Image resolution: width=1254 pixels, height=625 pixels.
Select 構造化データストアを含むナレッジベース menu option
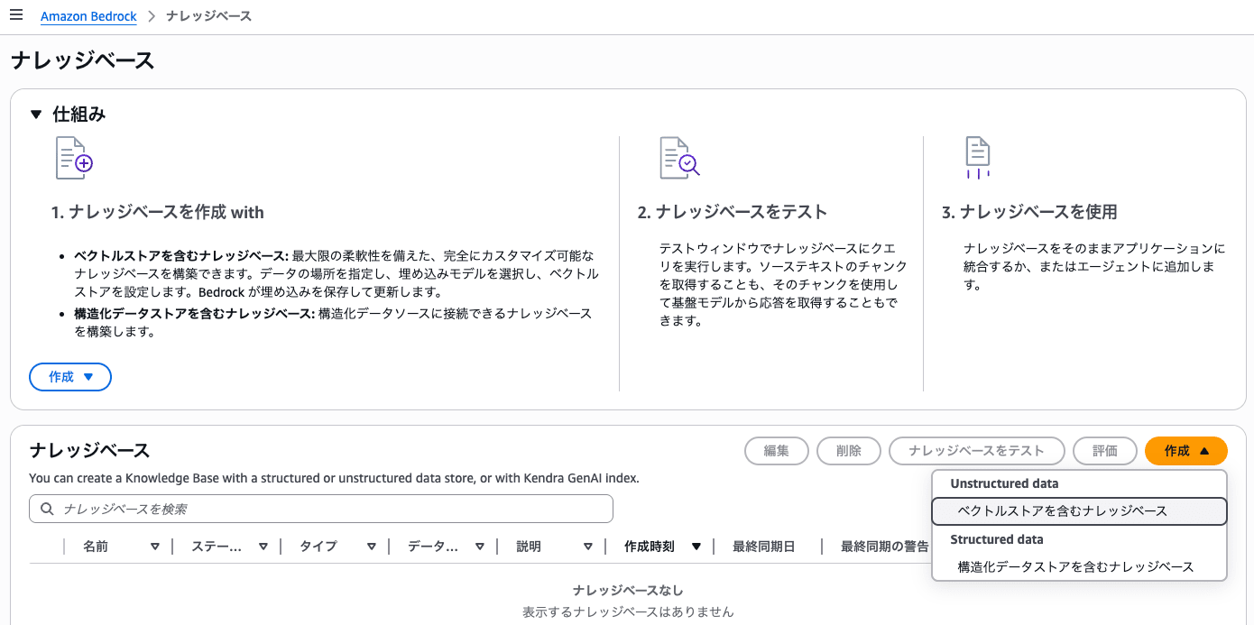[1079, 567]
